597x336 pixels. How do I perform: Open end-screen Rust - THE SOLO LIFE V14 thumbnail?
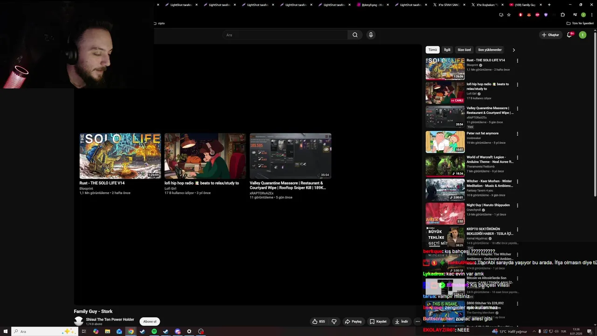coord(120,156)
